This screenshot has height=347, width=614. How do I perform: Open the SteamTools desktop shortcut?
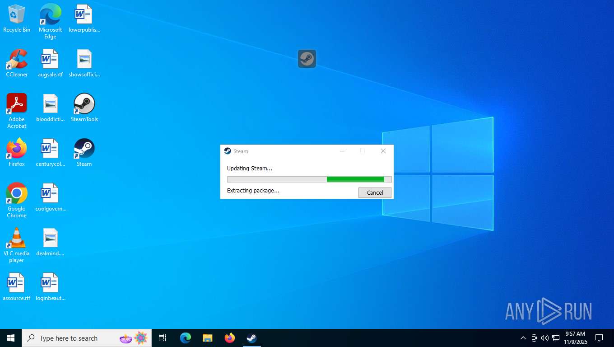click(84, 108)
